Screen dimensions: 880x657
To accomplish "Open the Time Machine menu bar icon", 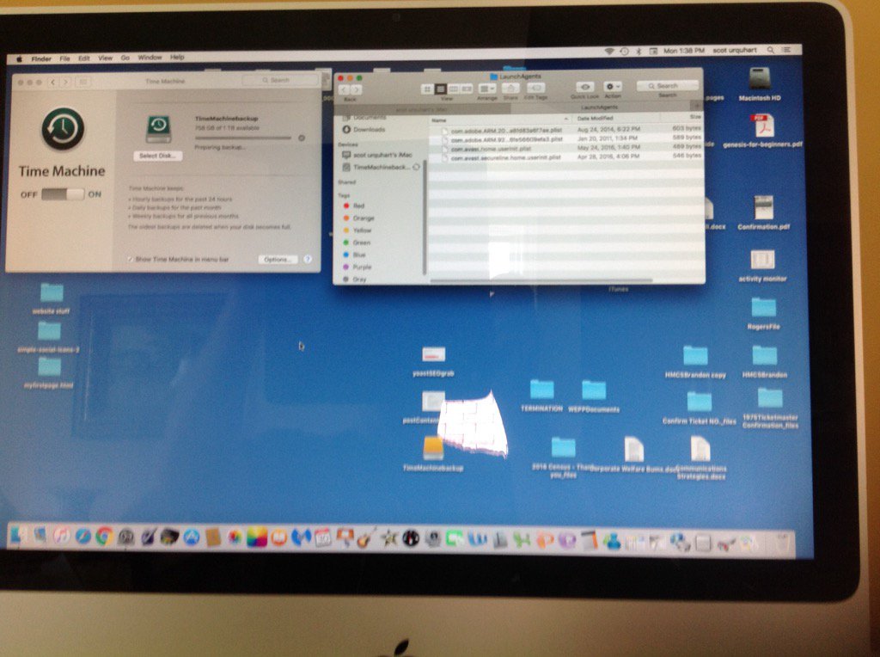I will point(624,51).
